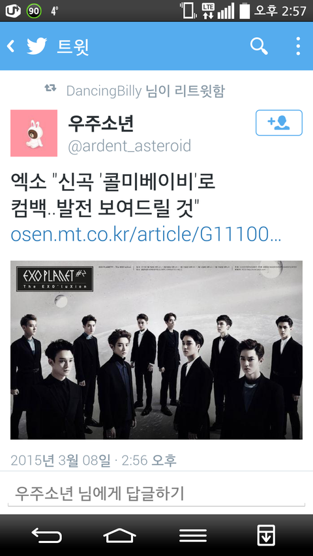Tap the 2015년 3월 08일 timestamp

click(93, 460)
